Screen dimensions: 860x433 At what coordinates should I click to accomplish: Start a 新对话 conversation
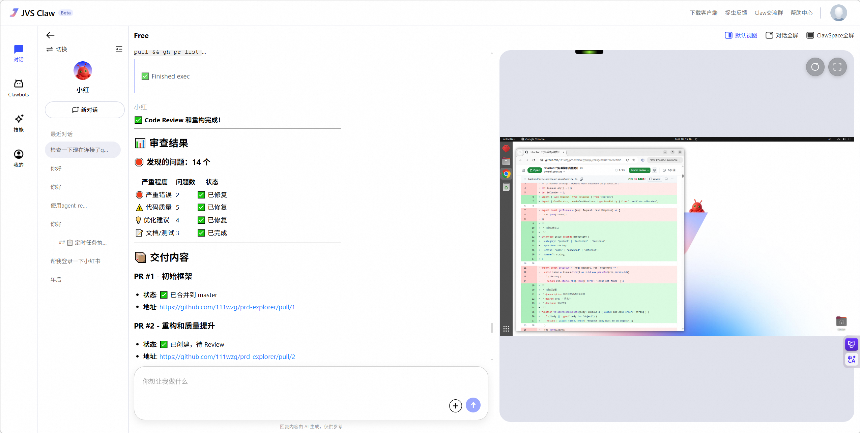click(85, 110)
